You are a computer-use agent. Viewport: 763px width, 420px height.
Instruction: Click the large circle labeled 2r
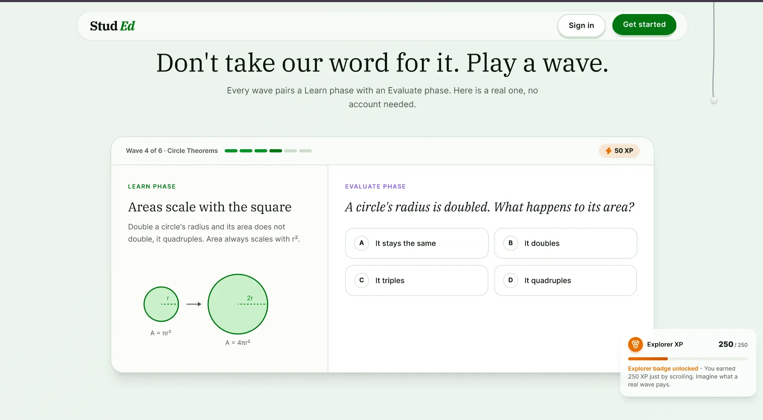coord(237,304)
